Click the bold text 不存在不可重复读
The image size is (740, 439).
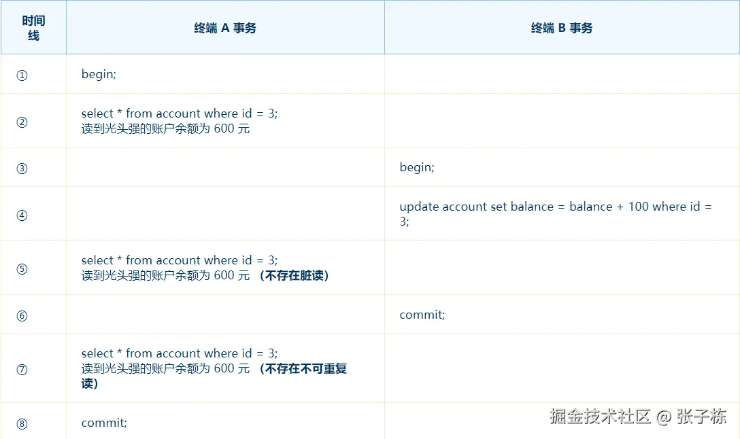pos(214,376)
